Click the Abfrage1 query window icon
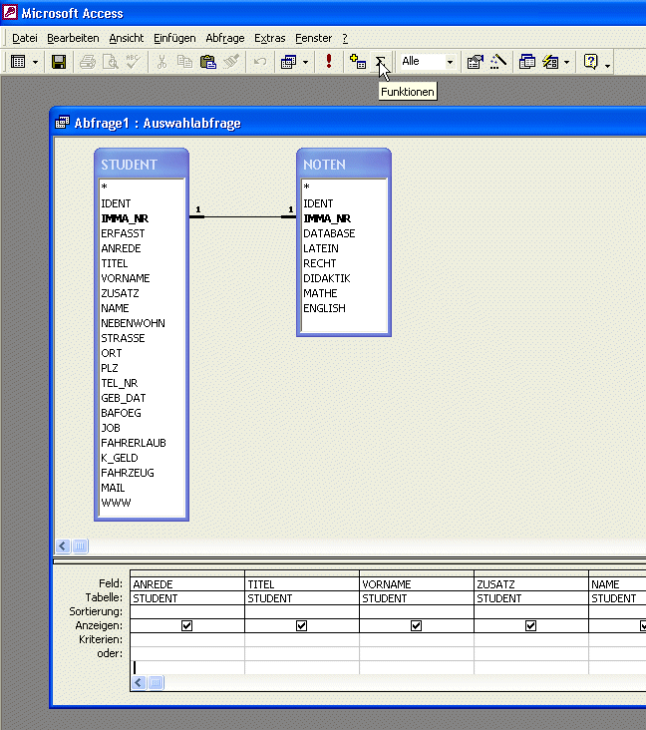646x730 pixels. [62, 123]
